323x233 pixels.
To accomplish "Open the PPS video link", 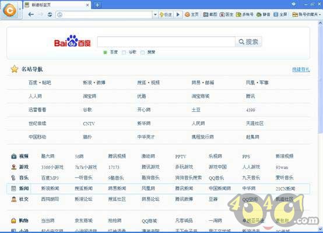I will 246,157.
